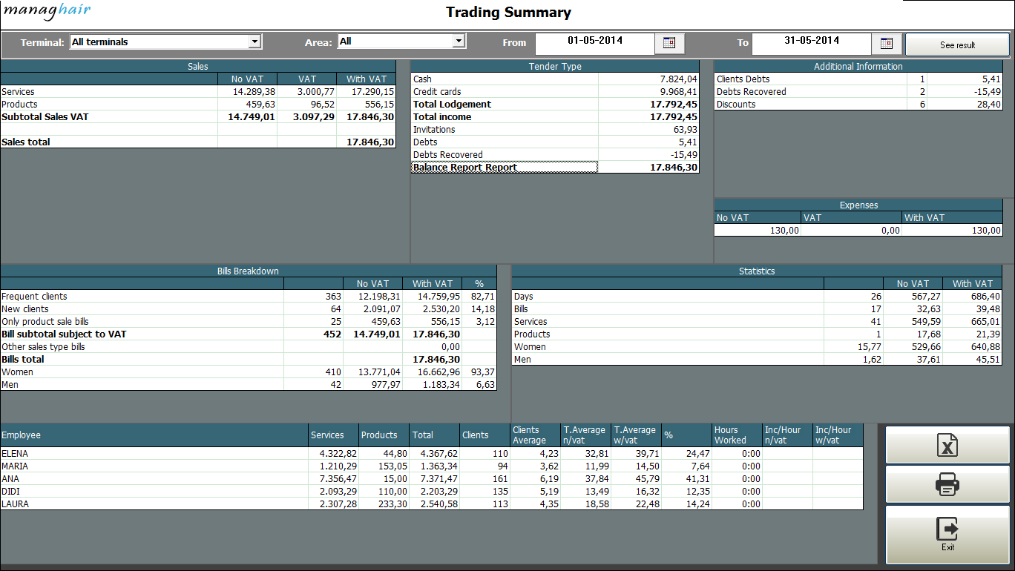
Task: Open the To date calendar picker
Action: [x=886, y=43]
